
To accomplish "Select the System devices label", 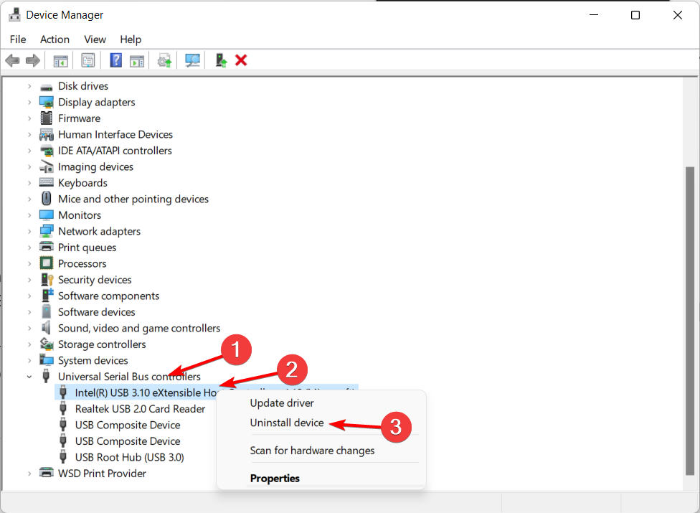I will pos(93,361).
